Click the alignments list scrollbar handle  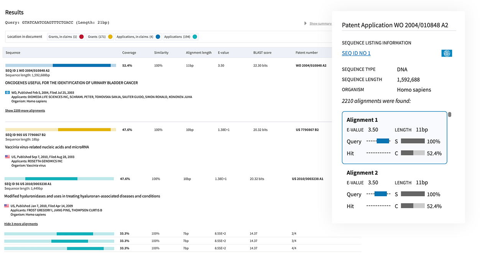[450, 114]
